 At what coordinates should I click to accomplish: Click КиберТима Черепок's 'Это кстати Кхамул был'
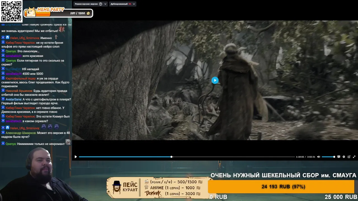[36, 116]
